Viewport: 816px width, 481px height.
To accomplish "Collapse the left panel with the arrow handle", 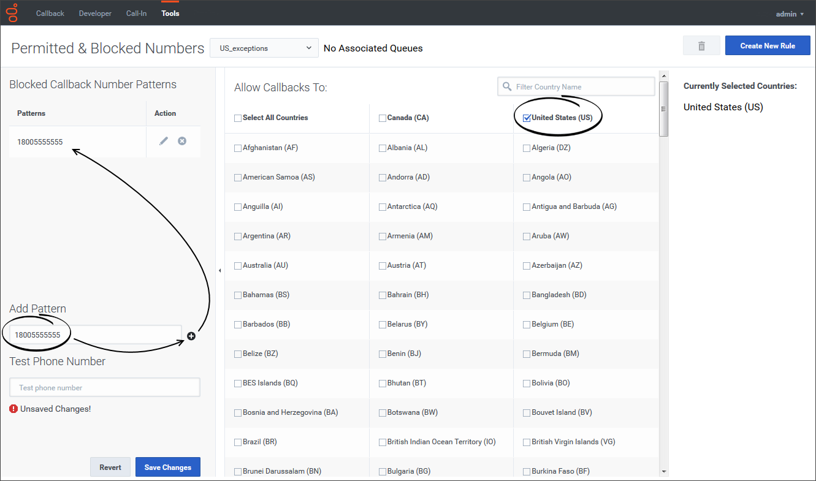I will [220, 270].
